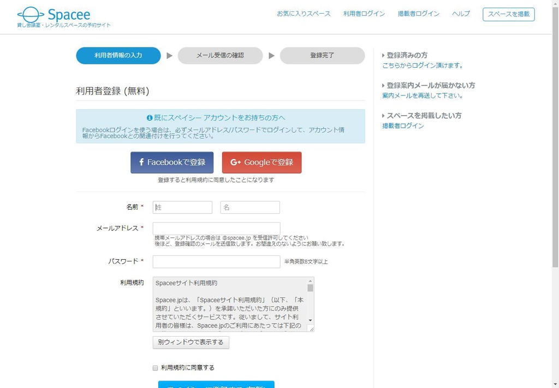The height and width of the screenshot is (388, 559).
Task: Click the スペースを掲載 button
Action: (509, 14)
